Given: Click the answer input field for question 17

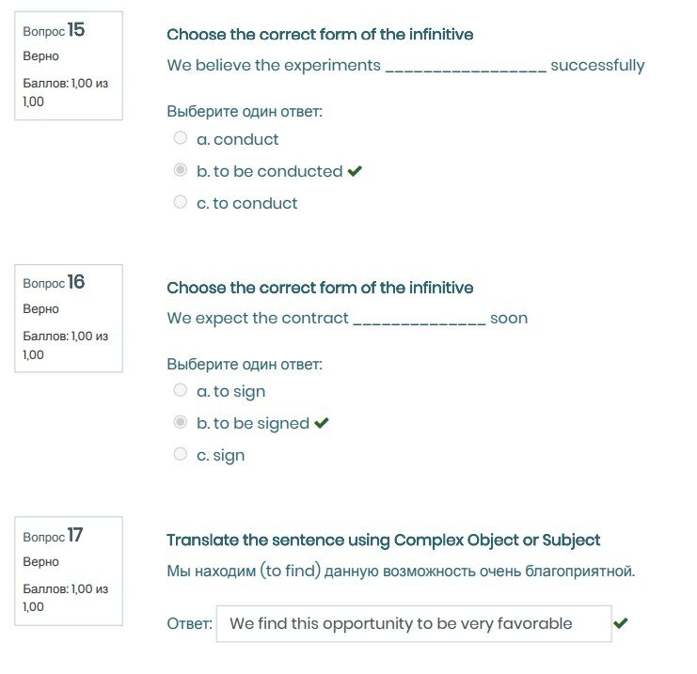Looking at the screenshot, I should pyautogui.click(x=413, y=623).
